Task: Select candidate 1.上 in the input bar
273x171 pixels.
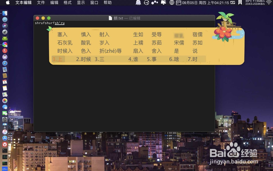Action: point(58,59)
